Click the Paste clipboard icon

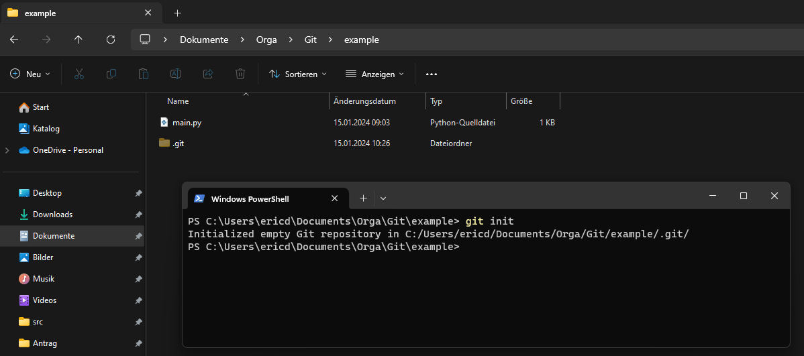[x=144, y=74]
